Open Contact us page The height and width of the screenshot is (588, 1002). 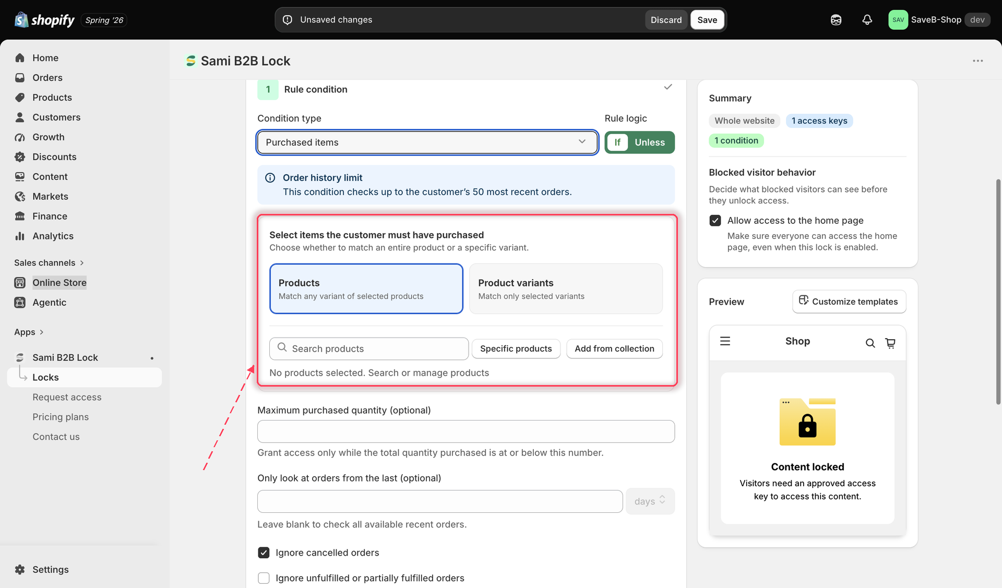click(x=56, y=437)
